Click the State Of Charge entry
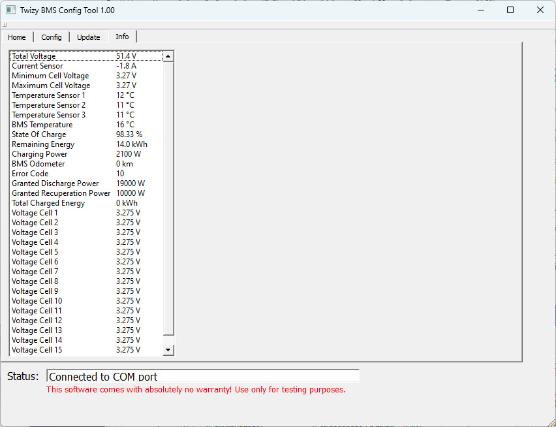556x427 pixels. click(x=85, y=134)
